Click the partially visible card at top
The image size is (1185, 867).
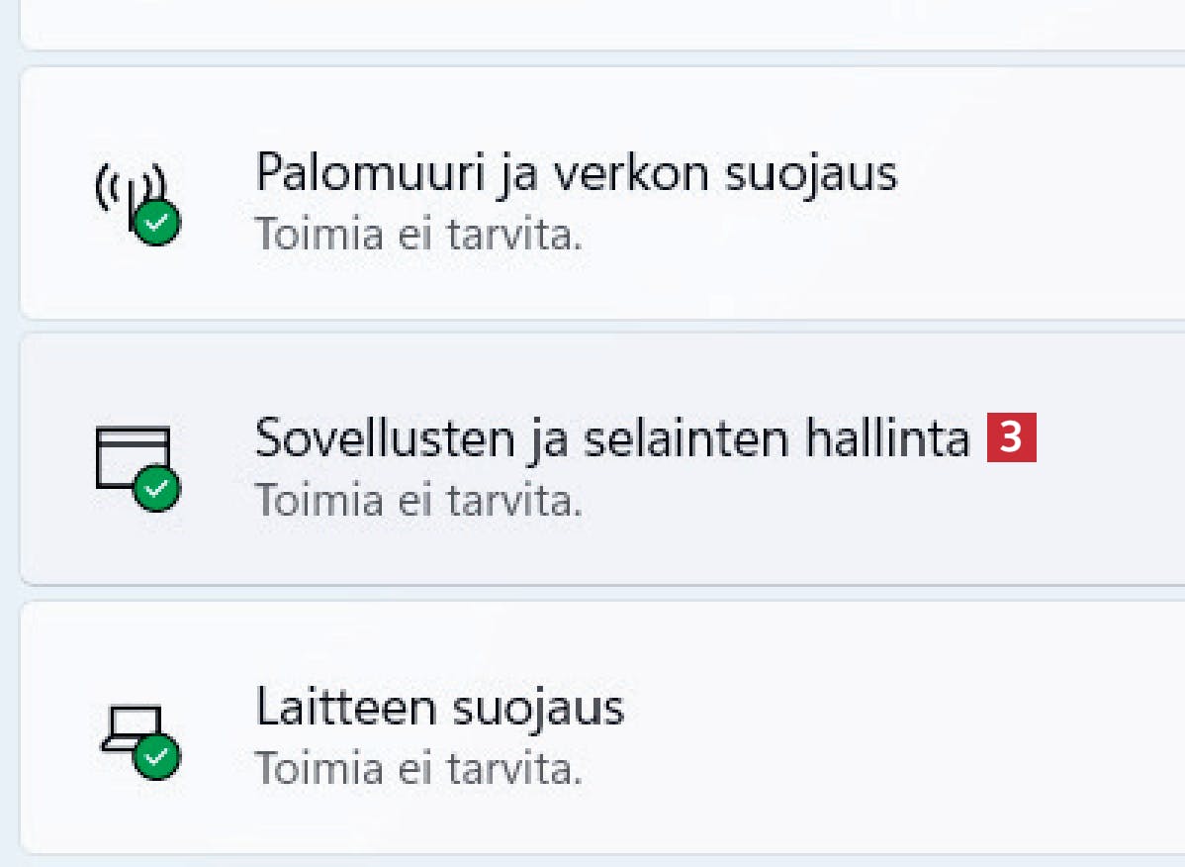coord(593,22)
